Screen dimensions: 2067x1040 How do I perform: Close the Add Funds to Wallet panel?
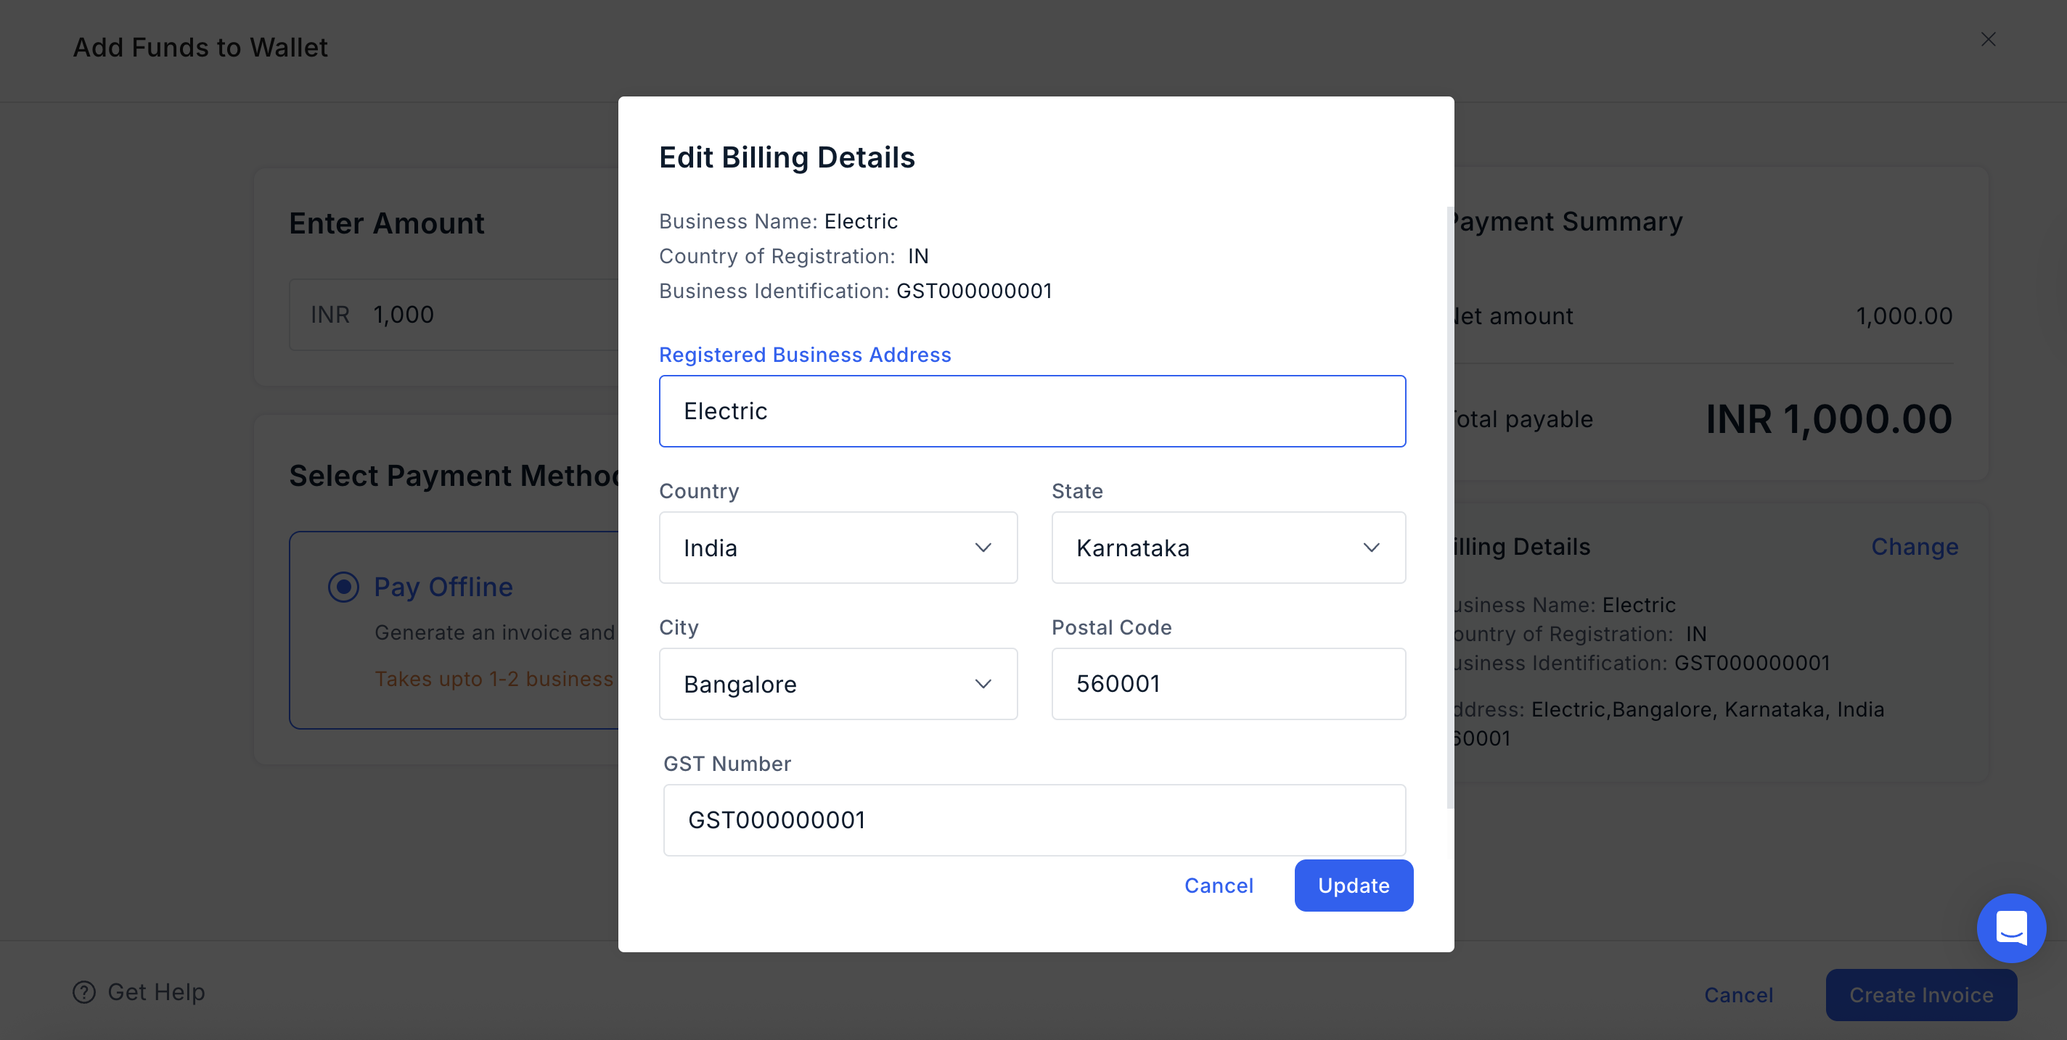(x=1988, y=39)
